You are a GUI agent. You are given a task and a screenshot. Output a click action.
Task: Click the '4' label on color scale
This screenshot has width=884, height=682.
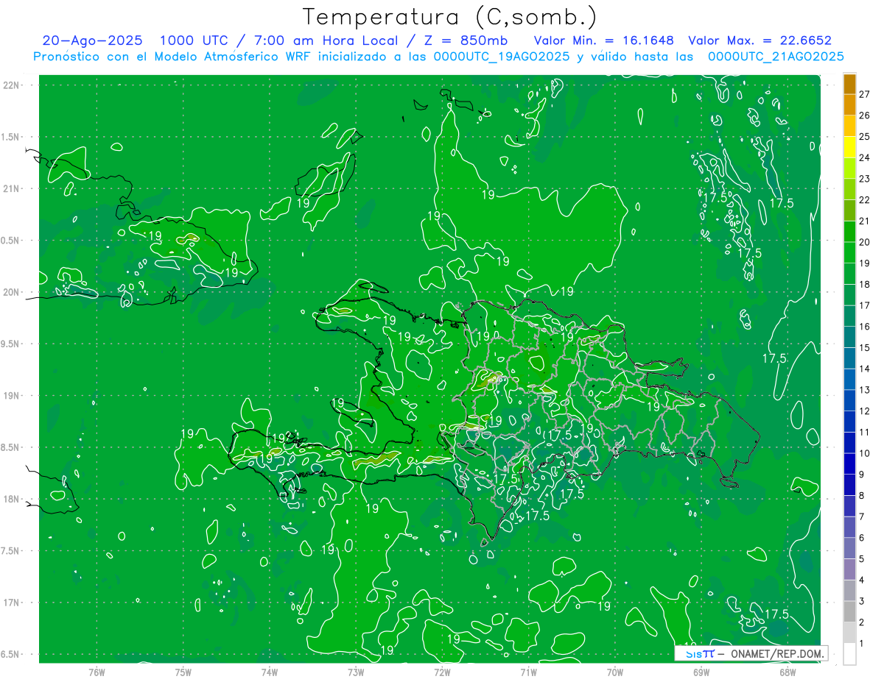click(862, 580)
